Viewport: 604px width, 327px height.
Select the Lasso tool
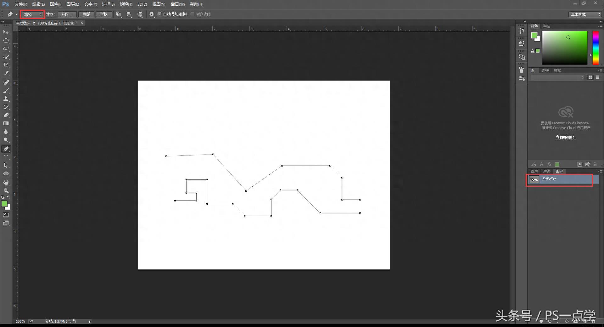[x=6, y=49]
